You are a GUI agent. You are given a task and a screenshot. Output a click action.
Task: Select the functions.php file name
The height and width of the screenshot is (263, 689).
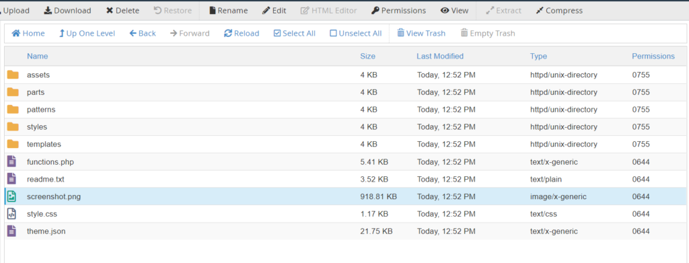[x=50, y=162]
